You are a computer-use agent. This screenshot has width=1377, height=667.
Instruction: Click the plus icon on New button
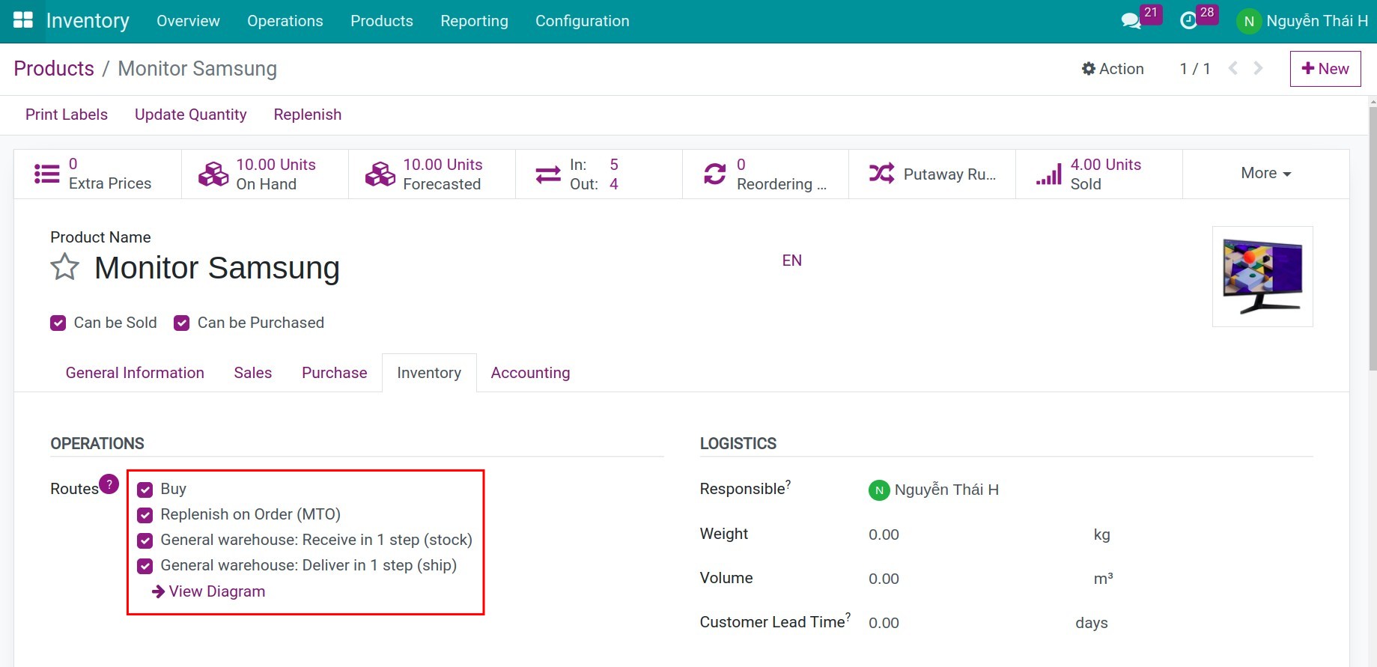pyautogui.click(x=1308, y=68)
